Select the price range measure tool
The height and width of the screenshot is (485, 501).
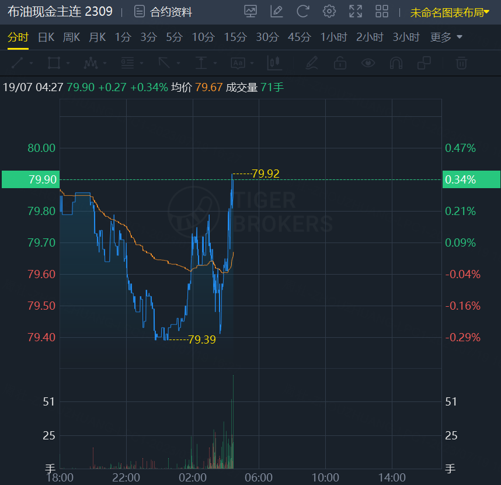[x=201, y=63]
